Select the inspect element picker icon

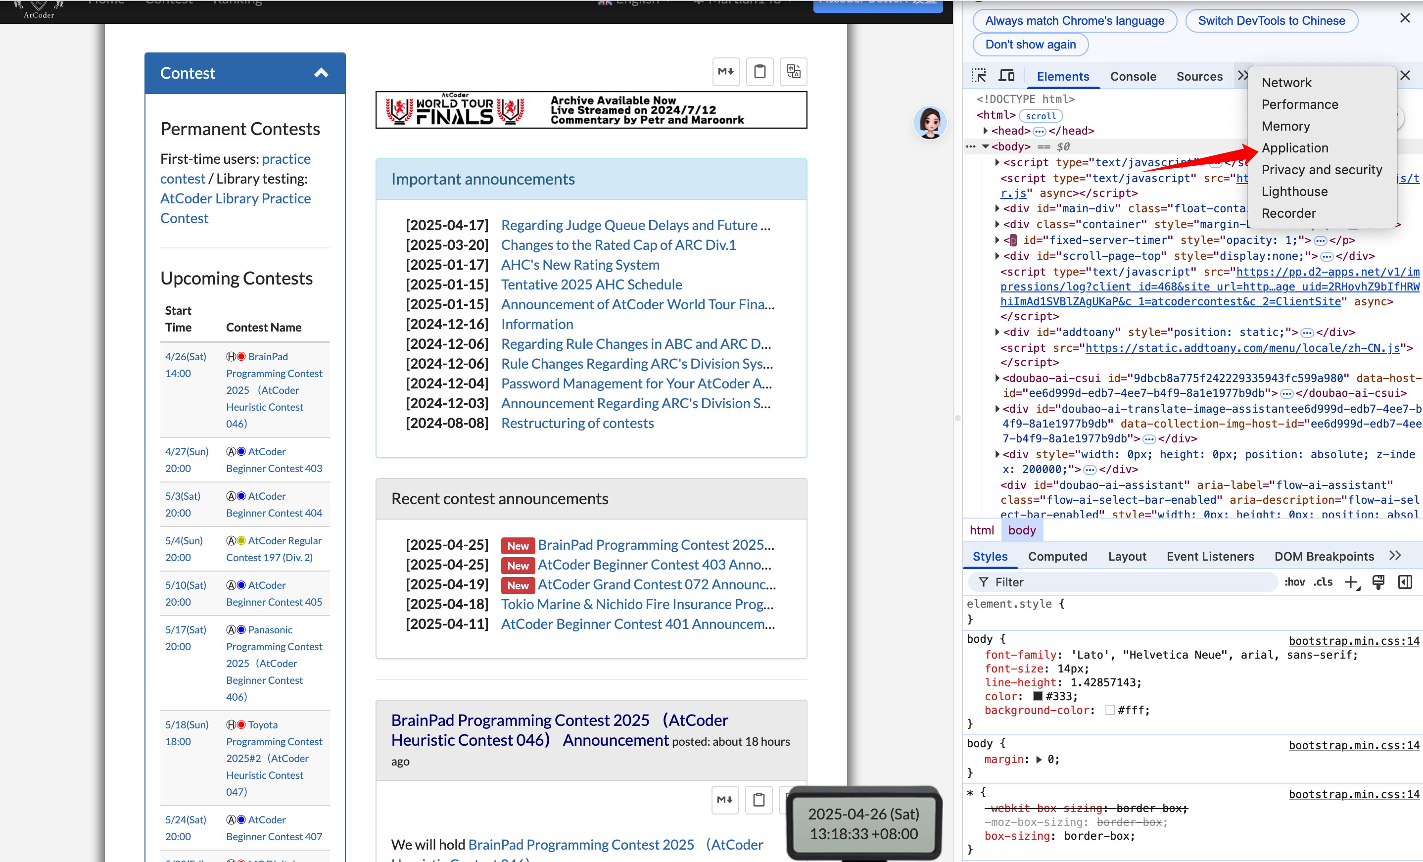click(978, 76)
